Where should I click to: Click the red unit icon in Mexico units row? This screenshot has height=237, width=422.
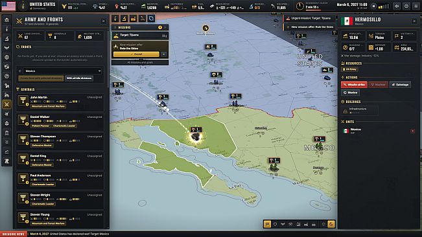point(412,131)
